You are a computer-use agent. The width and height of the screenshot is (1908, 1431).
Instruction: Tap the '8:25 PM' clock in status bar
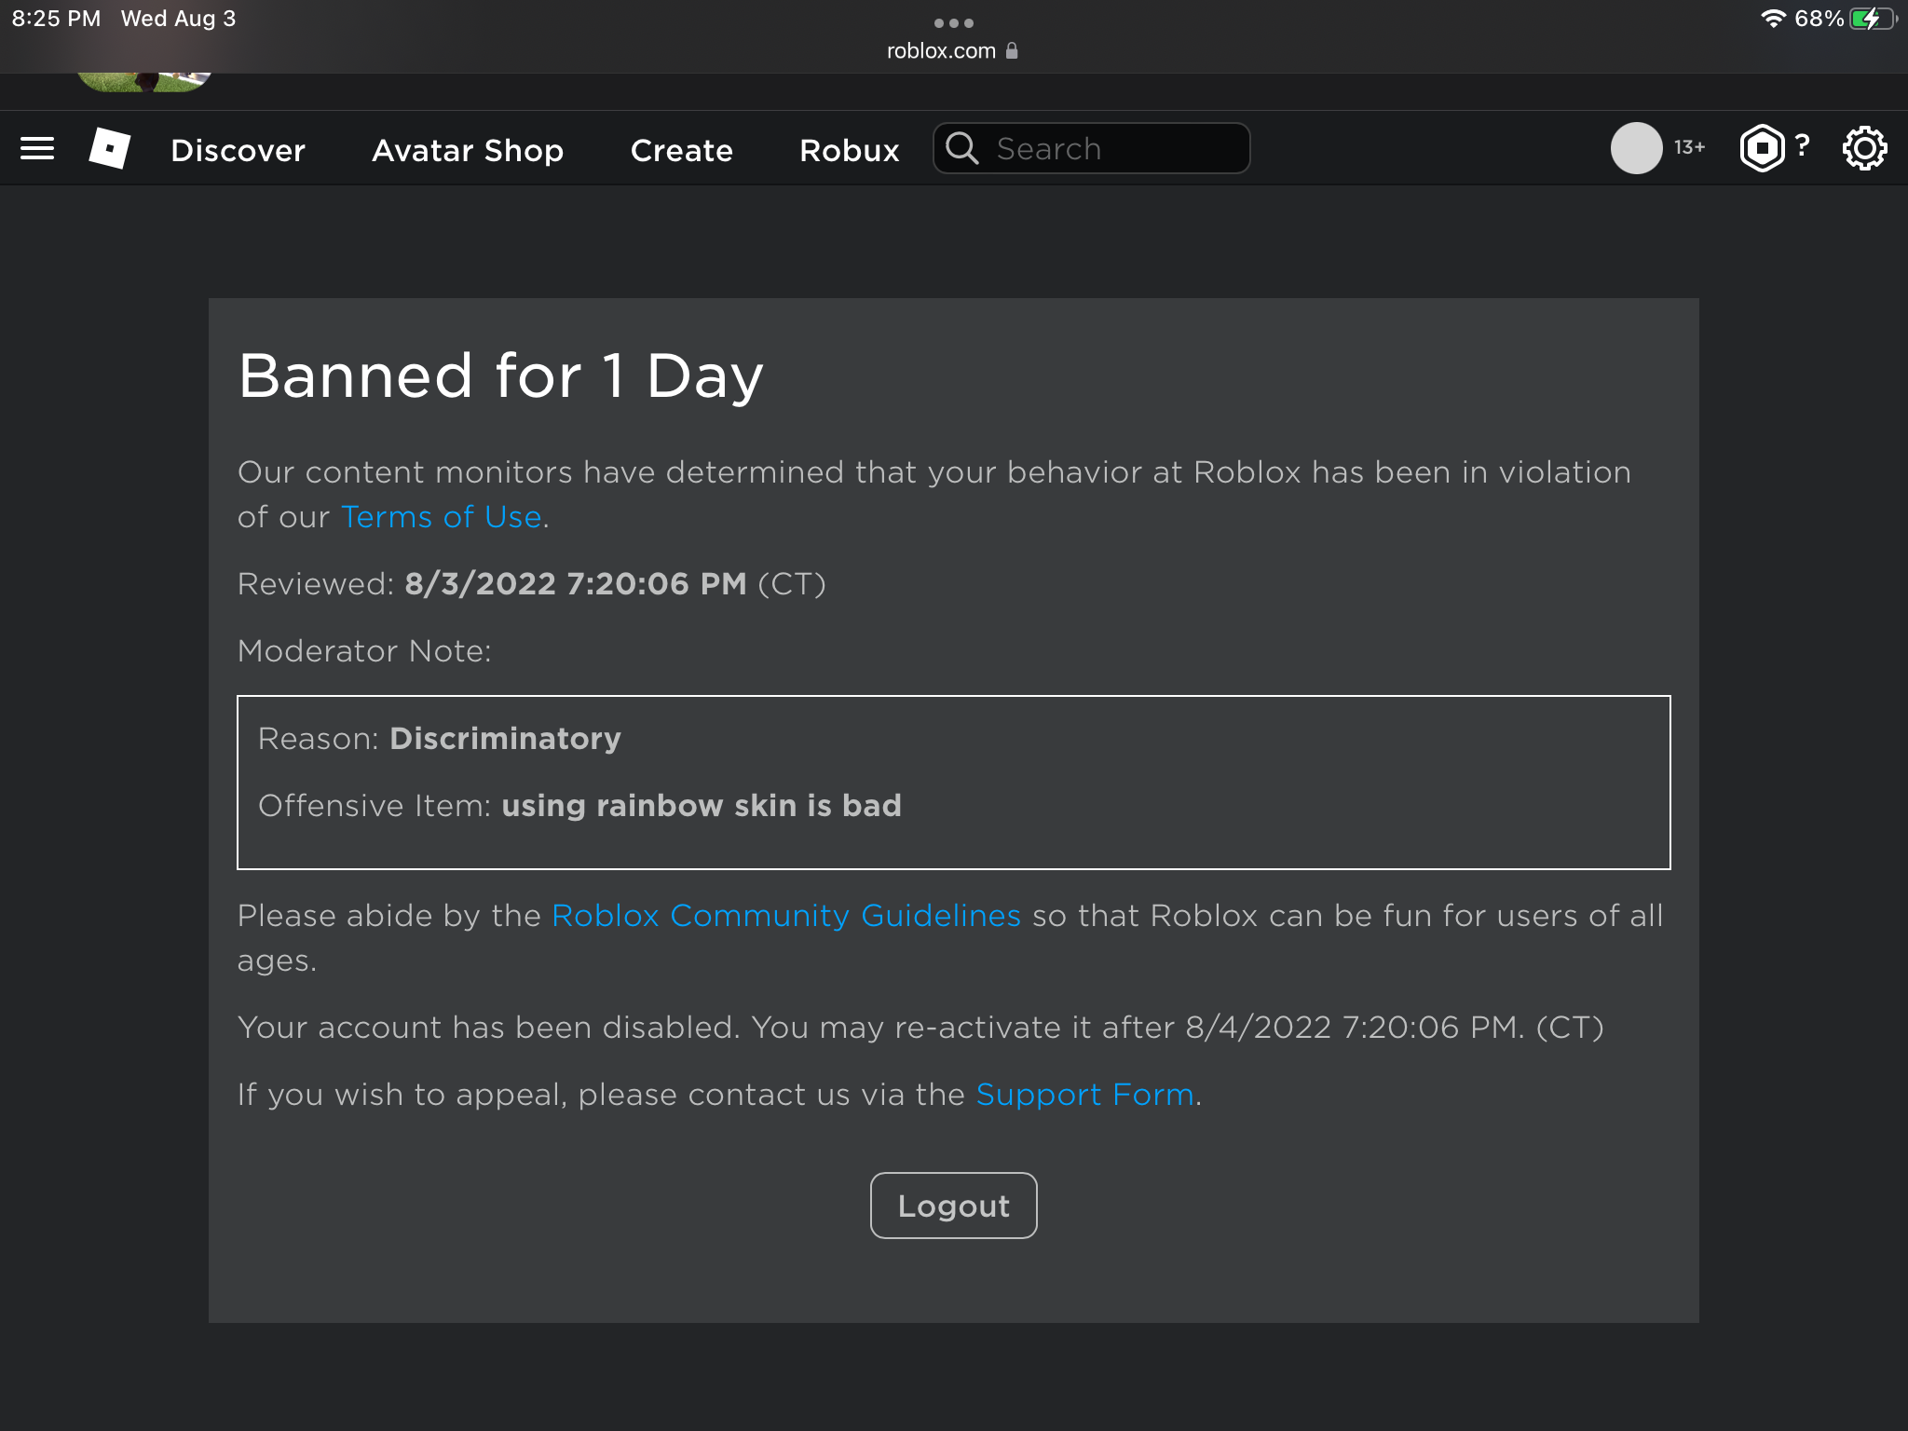[x=56, y=19]
